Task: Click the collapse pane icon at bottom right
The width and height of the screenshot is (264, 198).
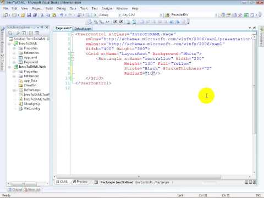Action: point(254,182)
